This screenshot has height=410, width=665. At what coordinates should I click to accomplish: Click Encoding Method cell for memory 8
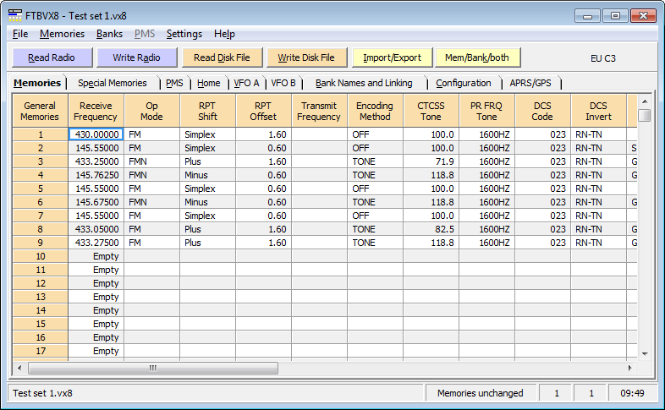coord(375,229)
